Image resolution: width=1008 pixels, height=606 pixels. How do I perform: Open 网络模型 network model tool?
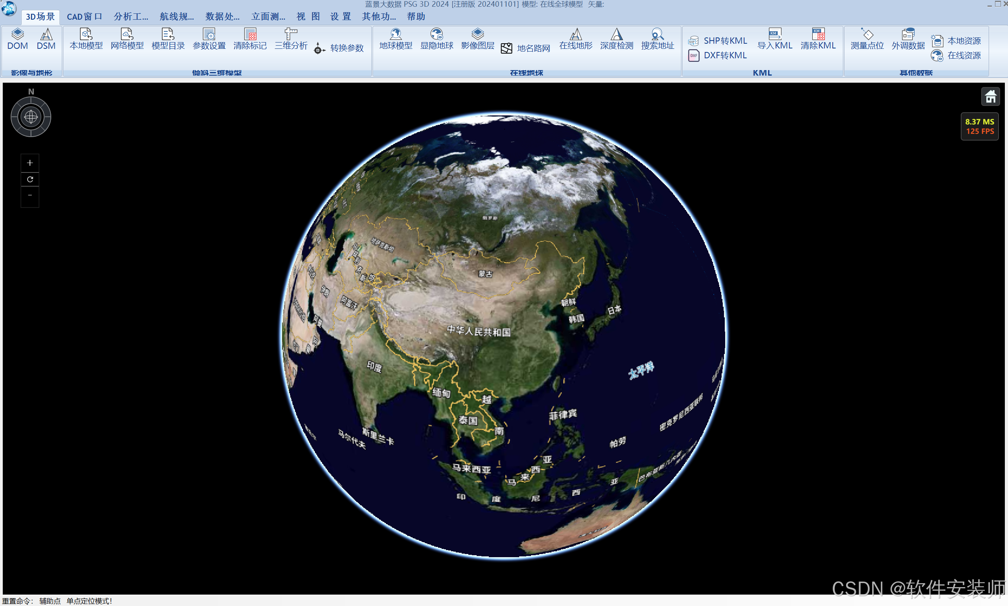coord(127,39)
